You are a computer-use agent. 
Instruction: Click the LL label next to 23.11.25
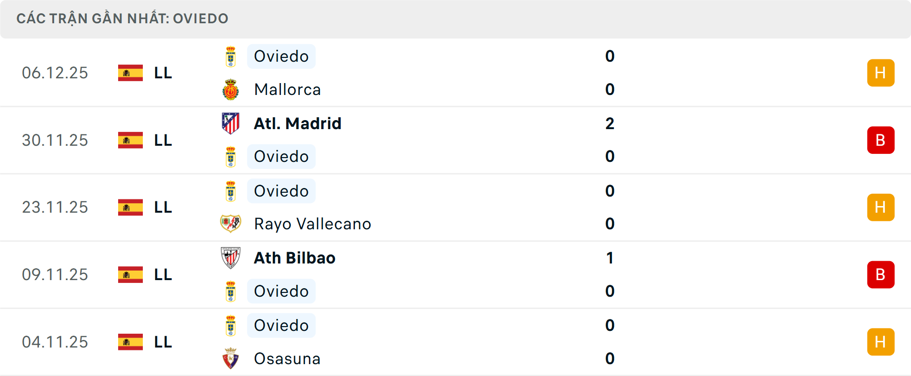(x=161, y=207)
